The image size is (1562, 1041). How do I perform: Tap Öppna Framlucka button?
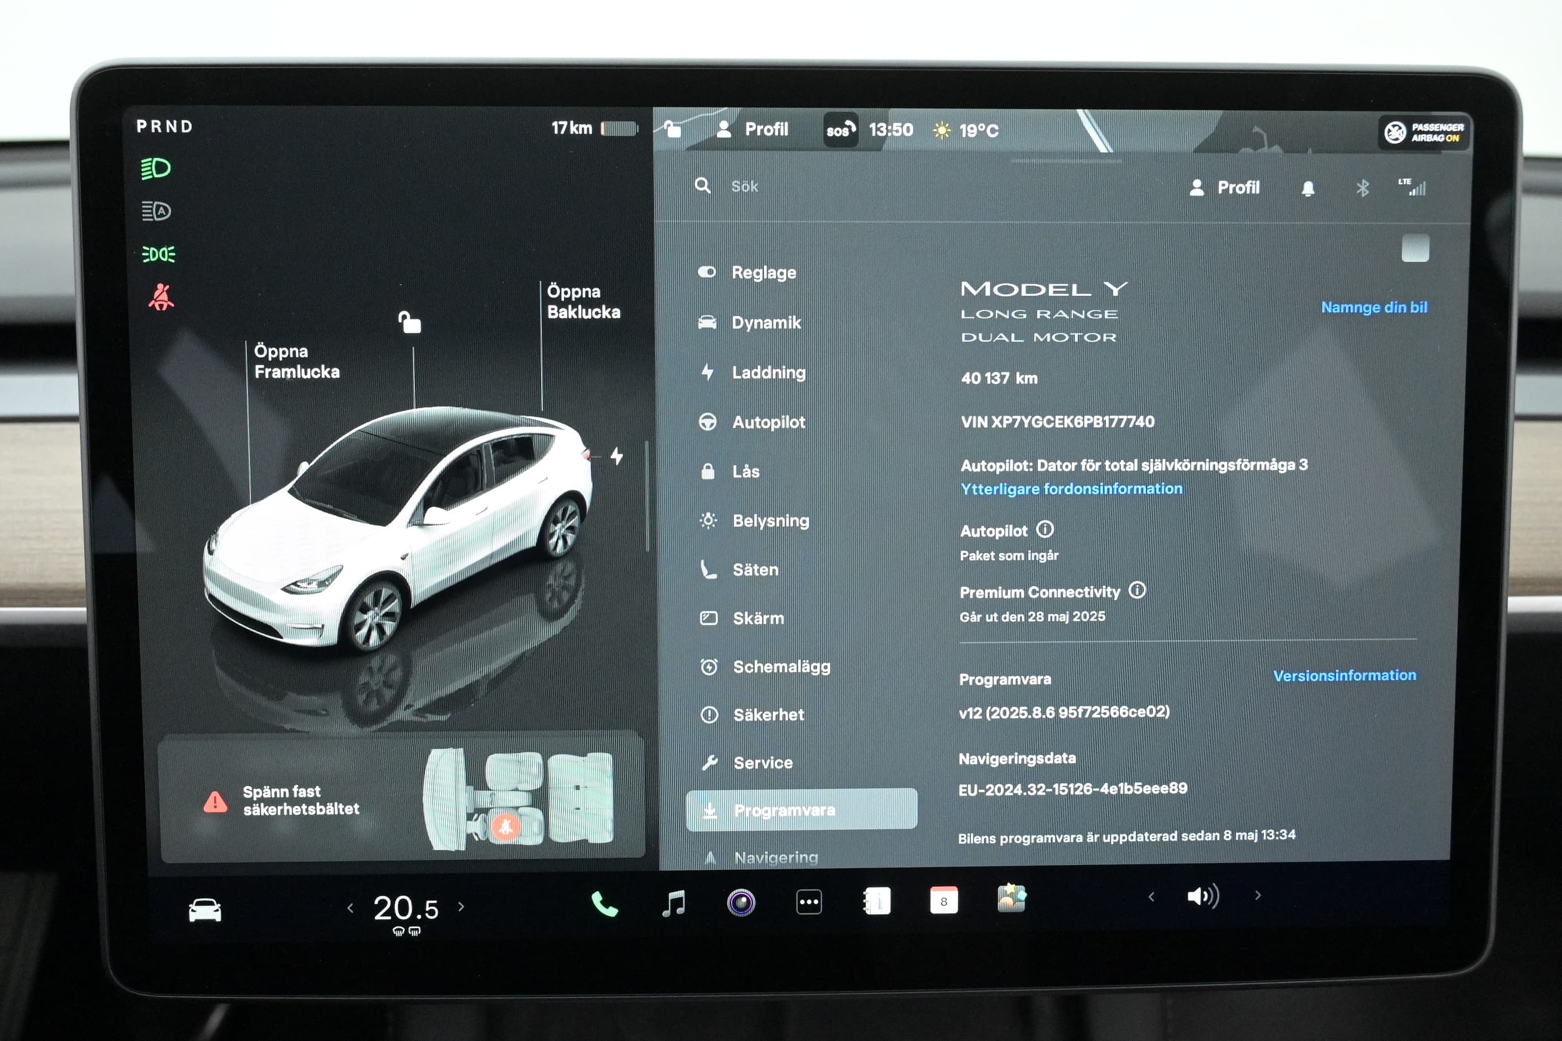coord(297,362)
